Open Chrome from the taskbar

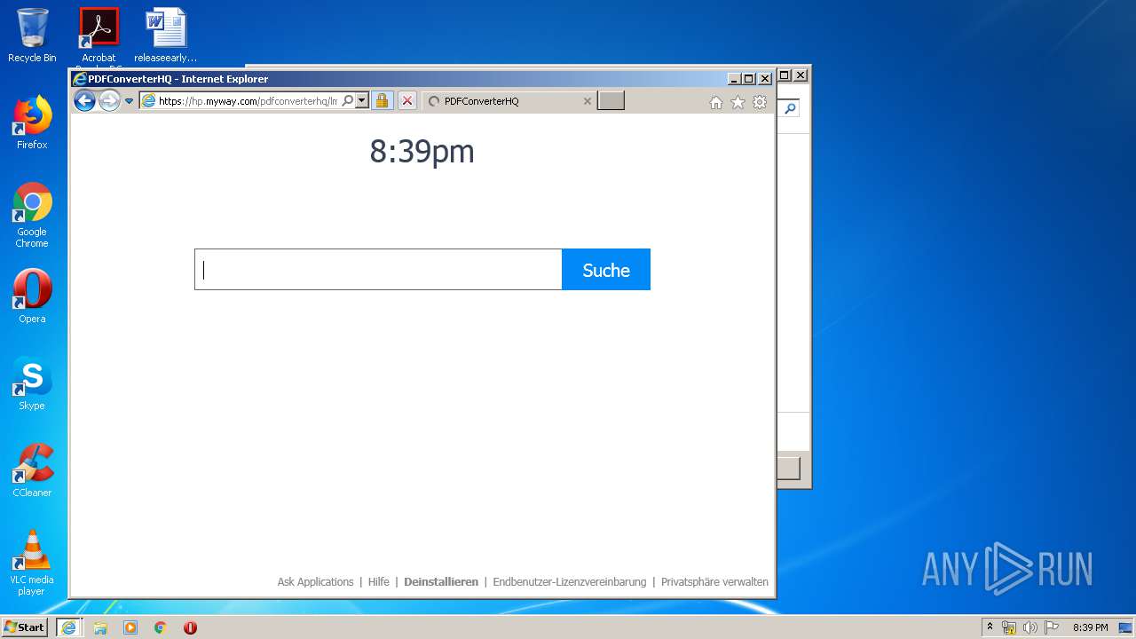(x=161, y=627)
